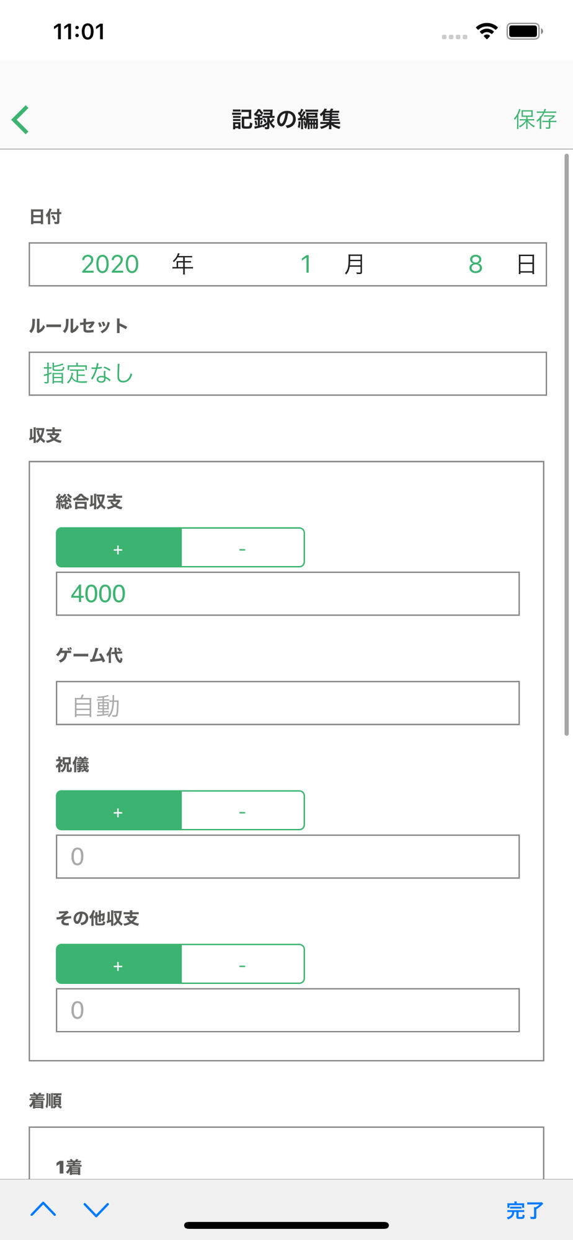The width and height of the screenshot is (573, 1240).
Task: Edit the 総合収支 amount field showing 4000
Action: [x=287, y=594]
